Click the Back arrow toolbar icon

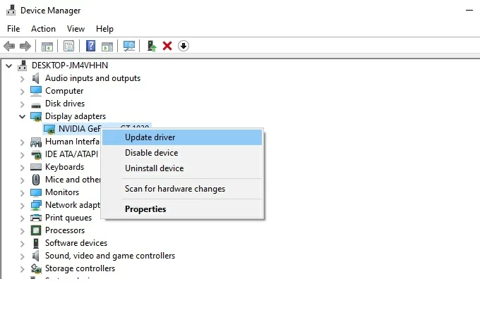click(x=9, y=46)
